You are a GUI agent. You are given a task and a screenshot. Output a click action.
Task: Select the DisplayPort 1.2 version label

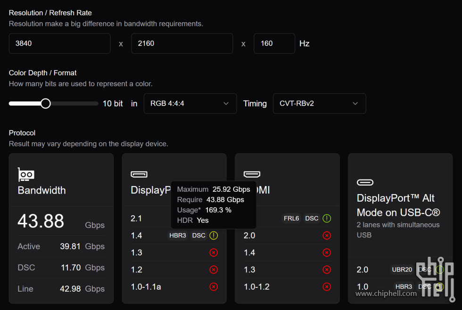(x=136, y=269)
